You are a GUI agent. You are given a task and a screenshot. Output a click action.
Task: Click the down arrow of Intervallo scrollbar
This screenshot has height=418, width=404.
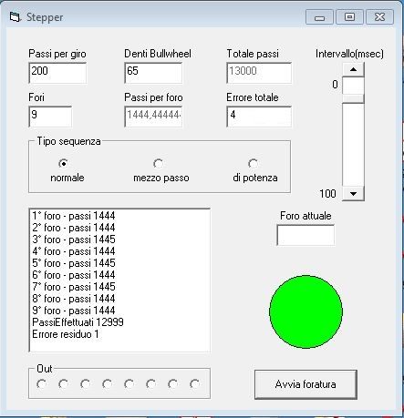tap(353, 193)
